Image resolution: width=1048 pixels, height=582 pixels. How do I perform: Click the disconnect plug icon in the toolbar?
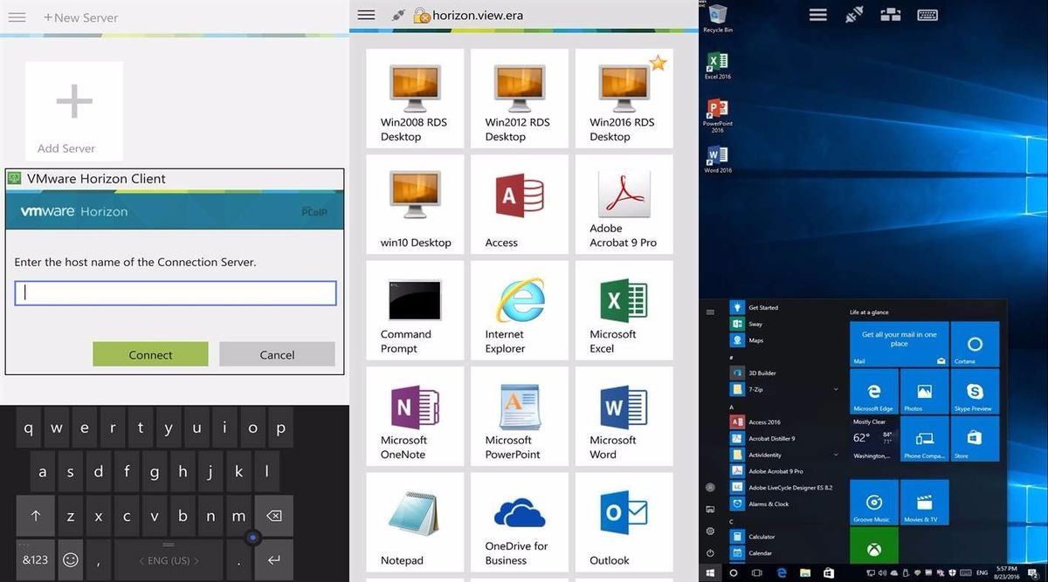[853, 14]
